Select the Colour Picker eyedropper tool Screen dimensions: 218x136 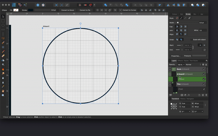tap(3, 87)
